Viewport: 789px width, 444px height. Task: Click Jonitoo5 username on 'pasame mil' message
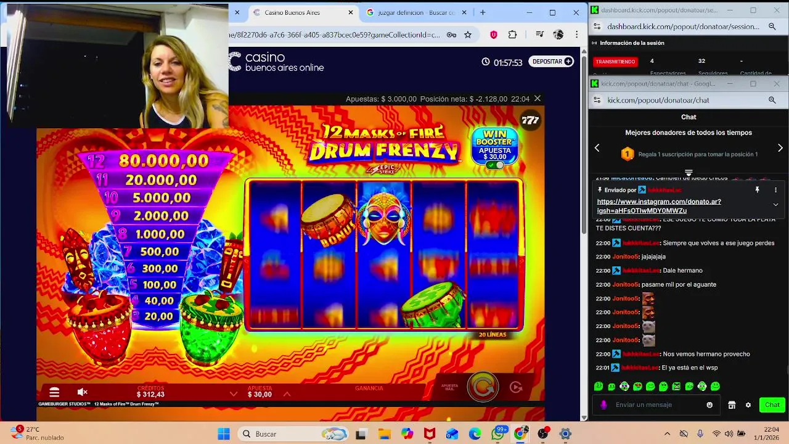click(x=625, y=284)
